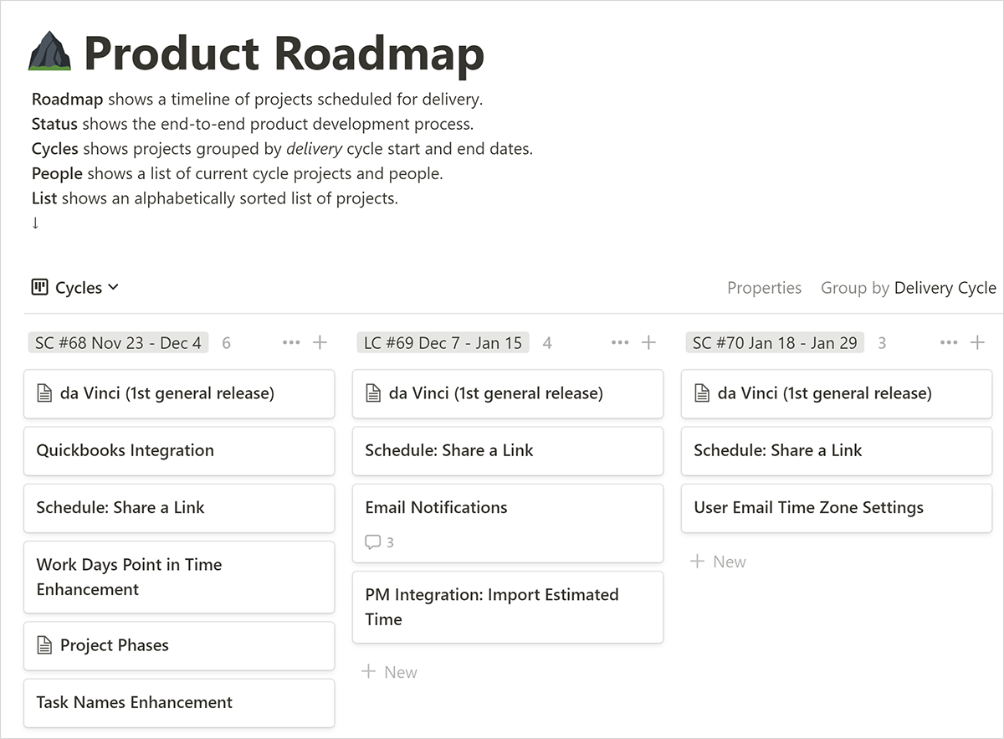
Task: Open the three-dot menu for SC #68 column
Action: (x=291, y=342)
